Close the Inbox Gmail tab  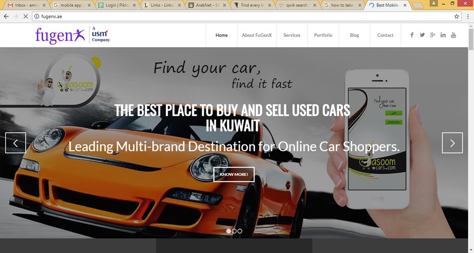(x=44, y=5)
